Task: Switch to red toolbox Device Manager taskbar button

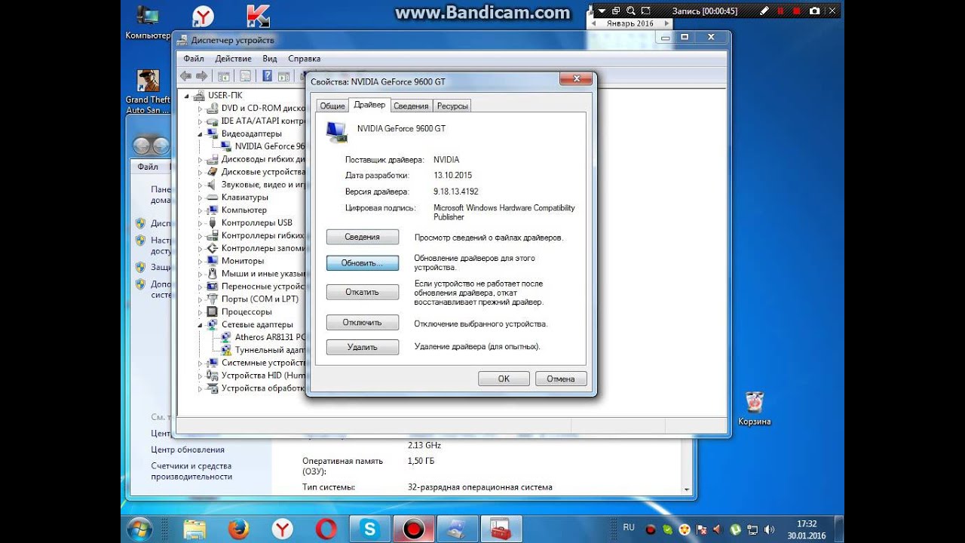Action: [501, 529]
